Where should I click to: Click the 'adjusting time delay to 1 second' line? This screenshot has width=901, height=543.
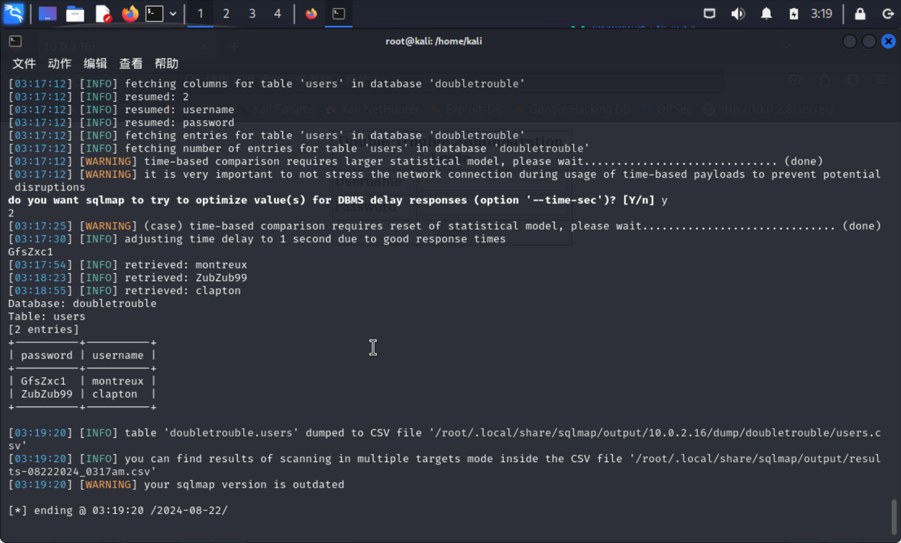257,239
